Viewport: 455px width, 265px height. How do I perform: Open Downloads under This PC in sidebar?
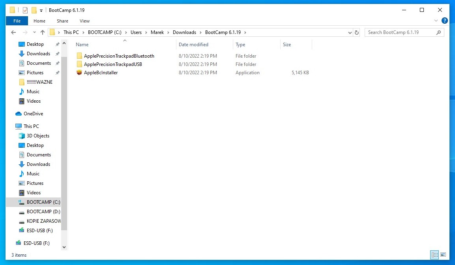pos(38,164)
